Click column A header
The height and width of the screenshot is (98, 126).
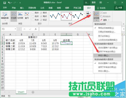(x=10, y=34)
